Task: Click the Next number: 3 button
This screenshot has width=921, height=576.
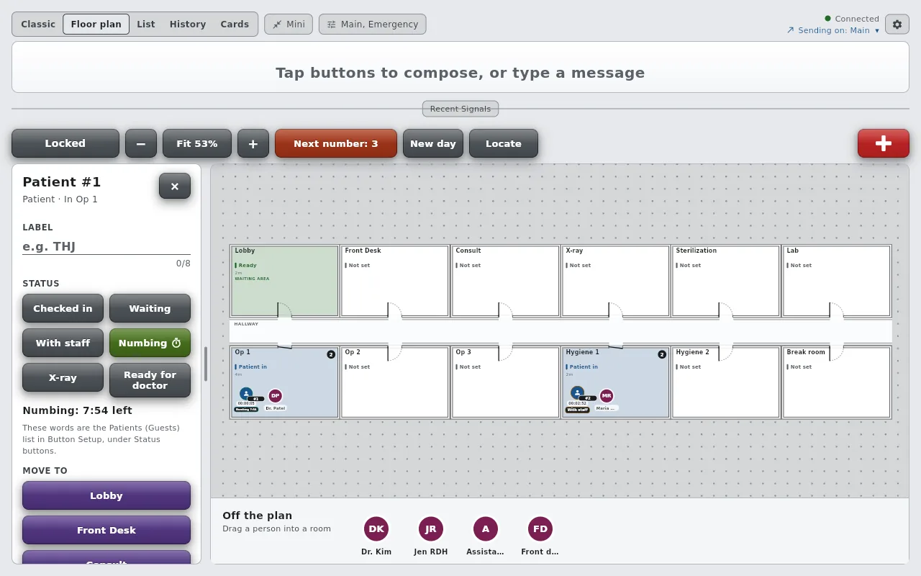Action: point(336,143)
